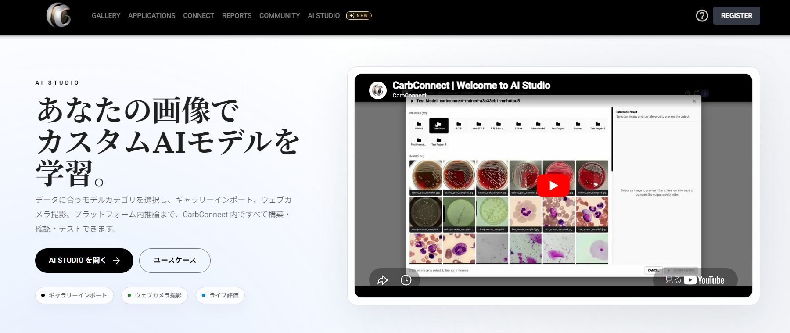Click the ギャラリーインポート chip
The image size is (790, 333).
click(74, 295)
